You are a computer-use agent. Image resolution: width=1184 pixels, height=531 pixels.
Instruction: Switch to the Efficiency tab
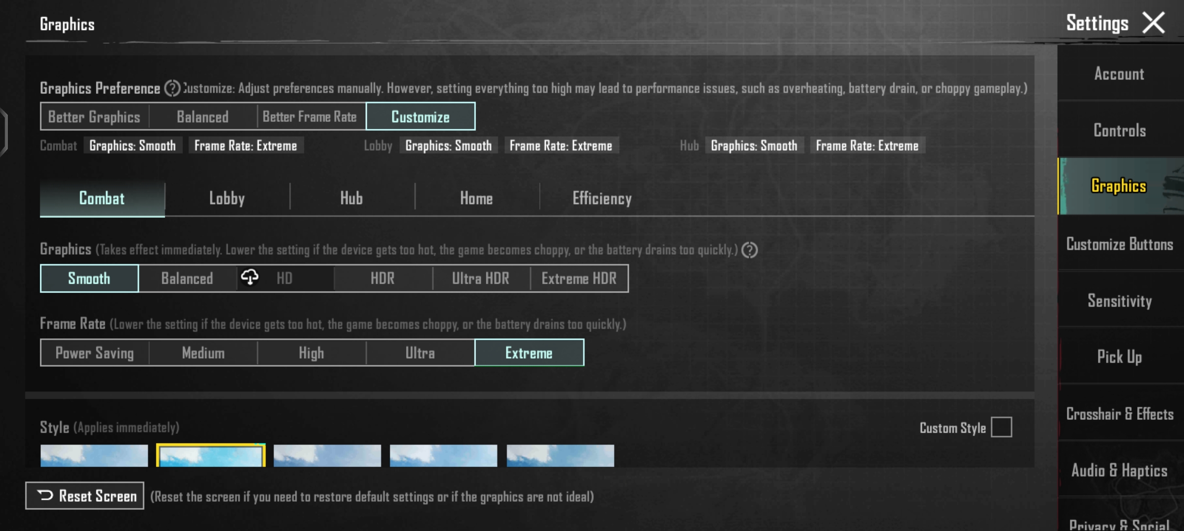point(602,199)
